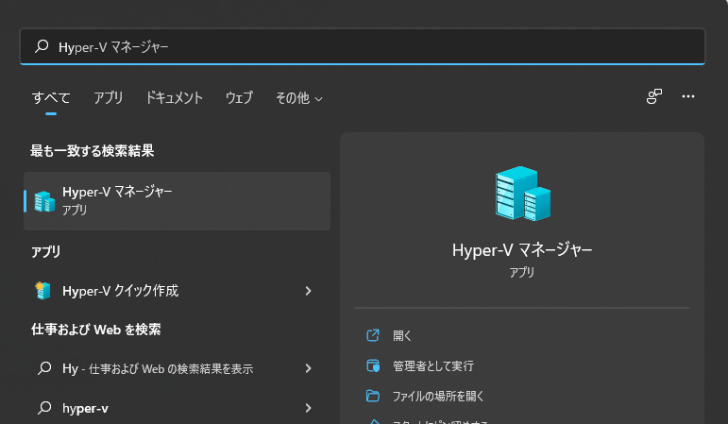Click inside the search text field
This screenshot has width=728, height=424.
point(378,46)
